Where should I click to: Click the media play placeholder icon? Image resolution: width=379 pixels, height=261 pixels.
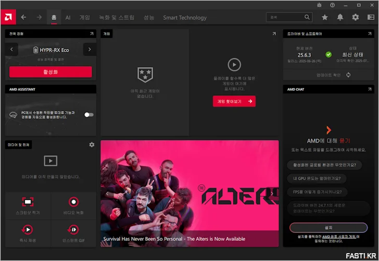point(50,160)
